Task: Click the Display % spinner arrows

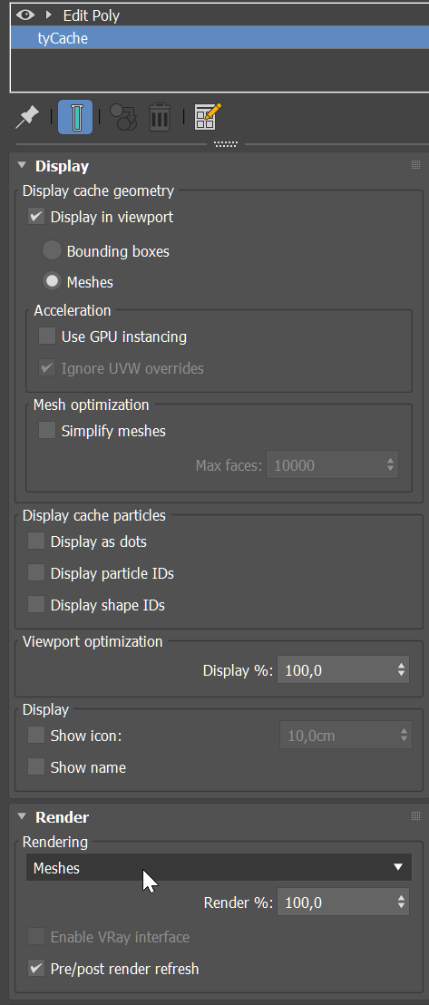Action: [x=401, y=670]
